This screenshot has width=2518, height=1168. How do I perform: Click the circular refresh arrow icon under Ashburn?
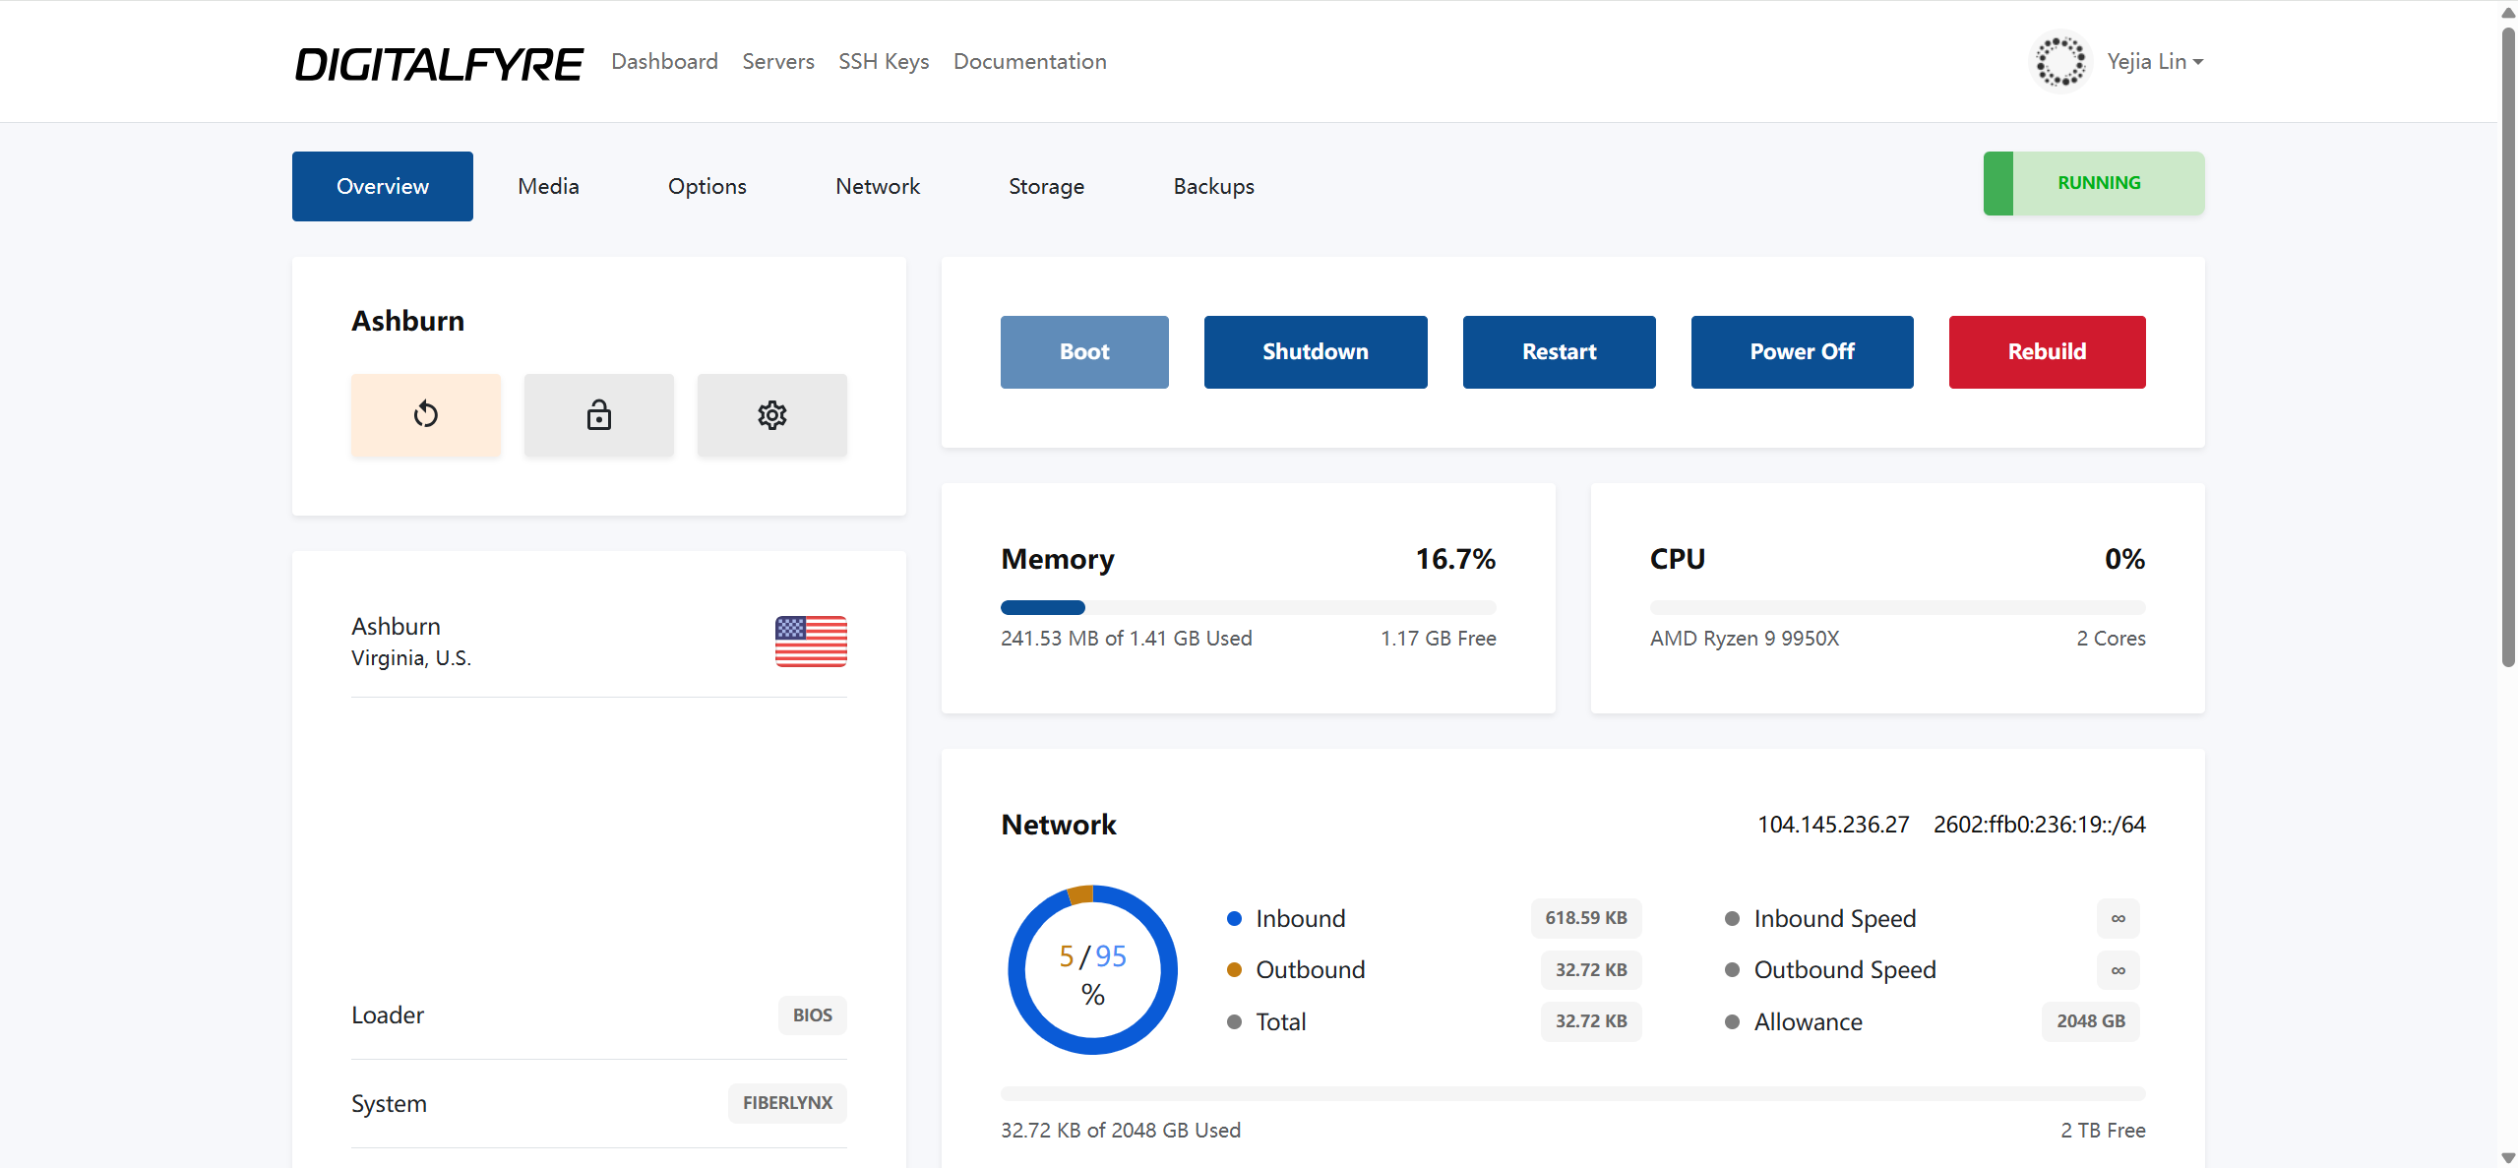click(x=426, y=414)
